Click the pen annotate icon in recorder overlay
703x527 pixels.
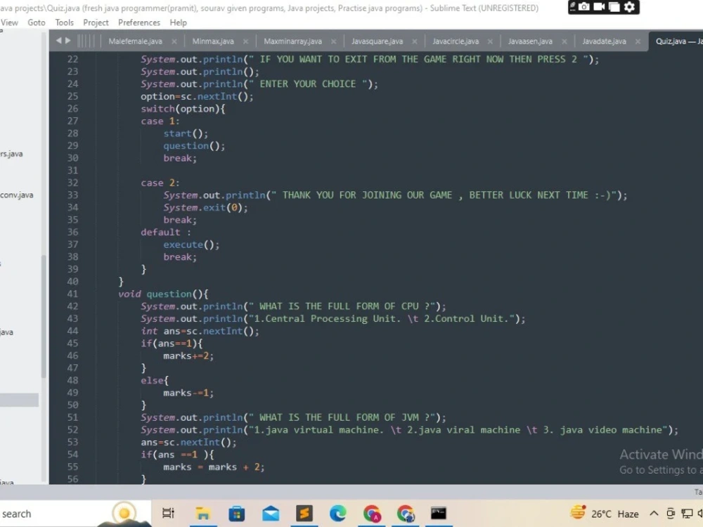click(573, 6)
